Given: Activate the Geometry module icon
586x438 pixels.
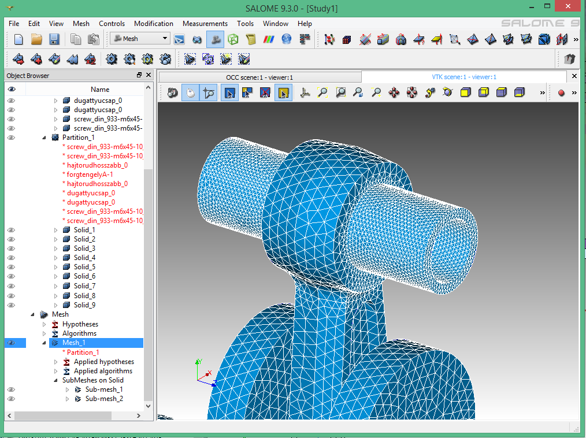Looking at the screenshot, I should [x=197, y=39].
